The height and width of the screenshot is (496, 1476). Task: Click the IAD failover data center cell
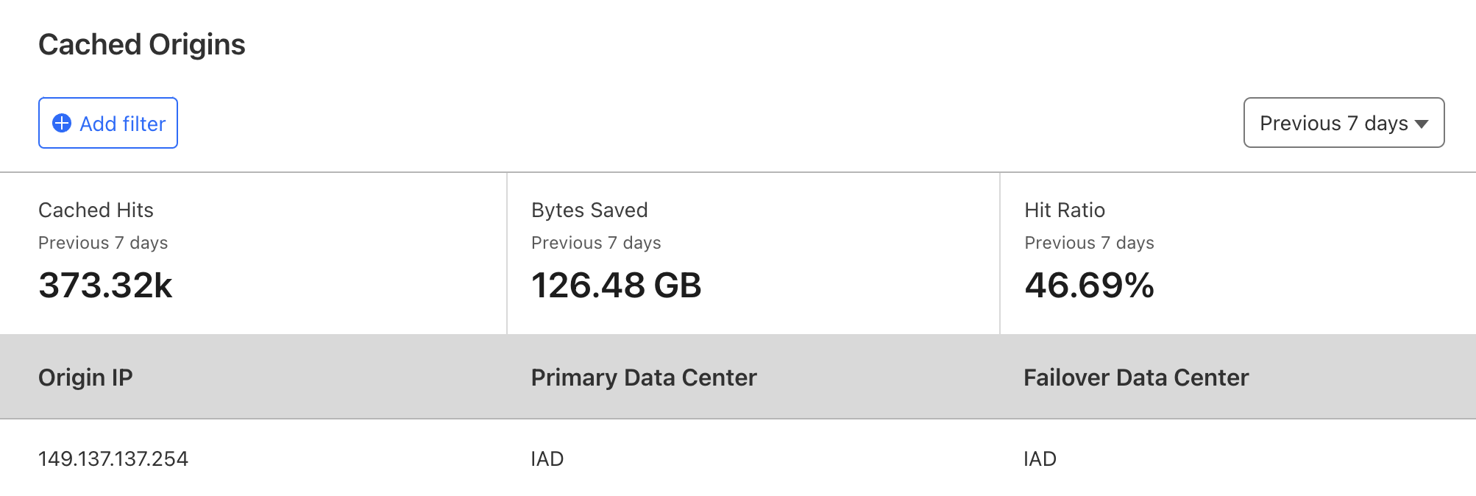click(x=1040, y=459)
